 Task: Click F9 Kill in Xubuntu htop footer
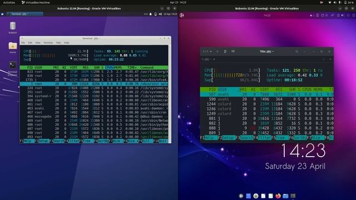[146, 141]
